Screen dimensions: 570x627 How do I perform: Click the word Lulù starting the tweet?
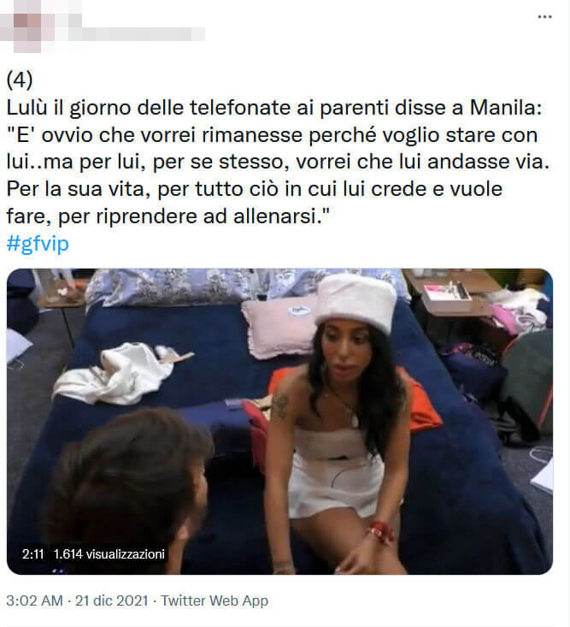(x=26, y=107)
